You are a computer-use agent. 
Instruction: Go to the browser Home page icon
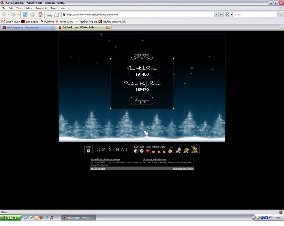pos(40,15)
